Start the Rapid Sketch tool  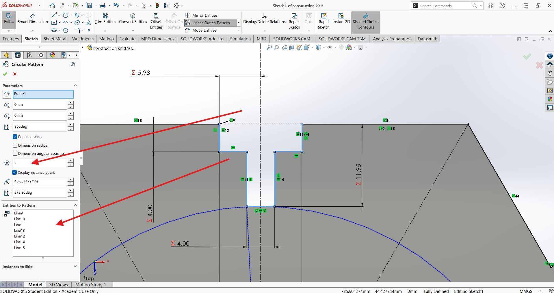click(324, 21)
